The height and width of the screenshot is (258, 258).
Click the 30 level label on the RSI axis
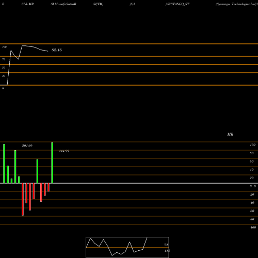pyautogui.click(x=4, y=76)
